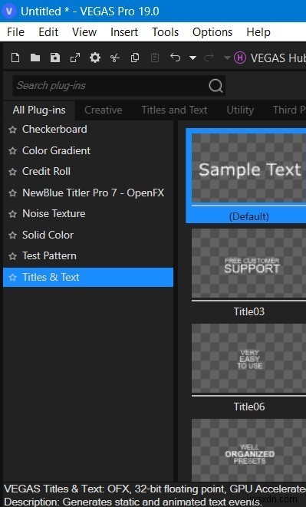
Task: Expand the undo history dropdown arrow
Action: pyautogui.click(x=192, y=58)
